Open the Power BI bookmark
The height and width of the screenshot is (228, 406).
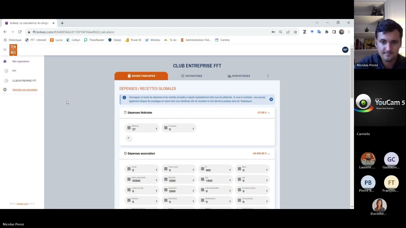coord(133,40)
